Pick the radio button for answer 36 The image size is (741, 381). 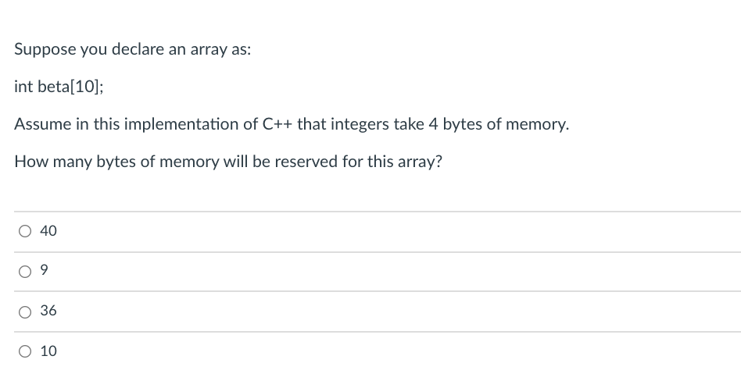pyautogui.click(x=25, y=312)
